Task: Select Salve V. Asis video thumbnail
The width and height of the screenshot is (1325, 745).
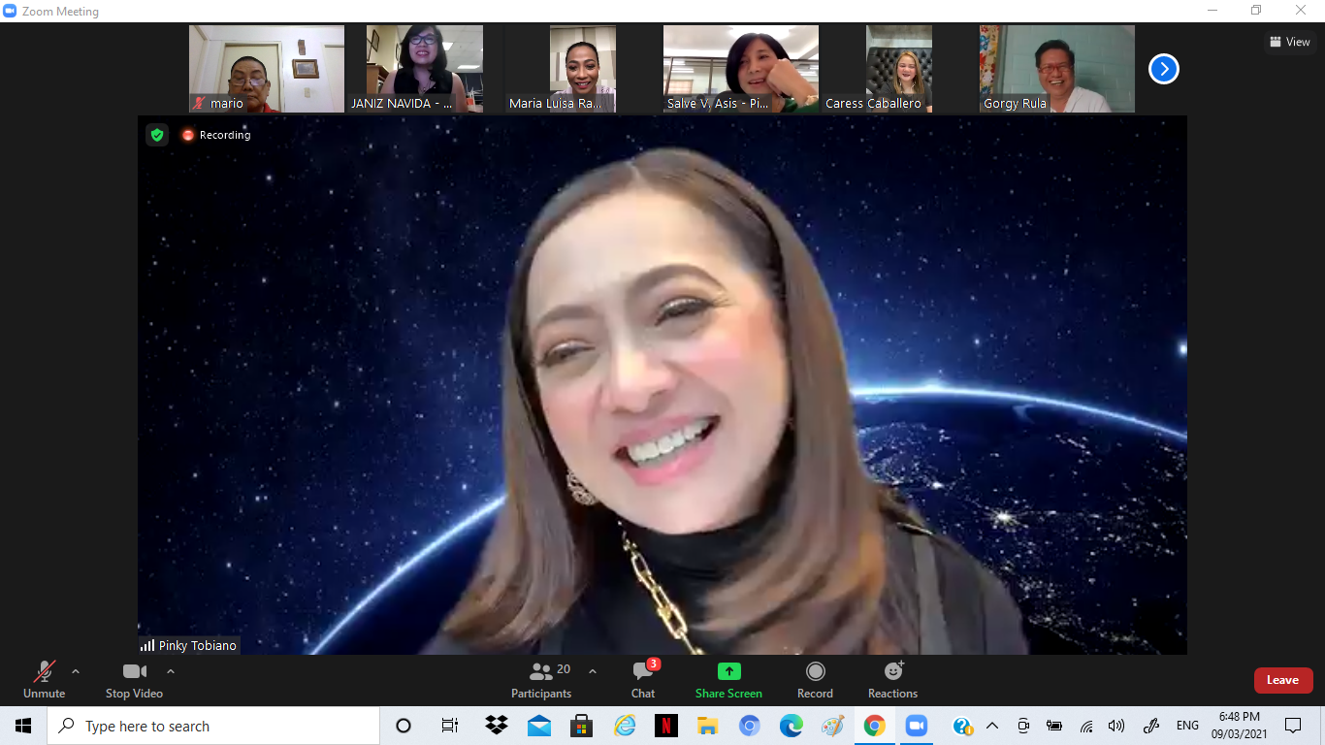Action: pos(740,69)
